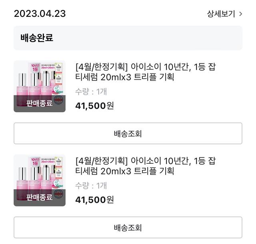Click 판매종료 label on second product image
The width and height of the screenshot is (256, 244).
click(39, 197)
